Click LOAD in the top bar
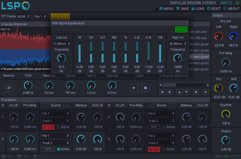This screenshot has width=241, height=159. coord(198,9)
